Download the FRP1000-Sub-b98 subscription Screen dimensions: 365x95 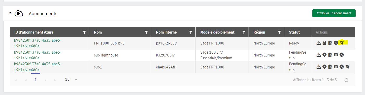[x=319, y=43]
